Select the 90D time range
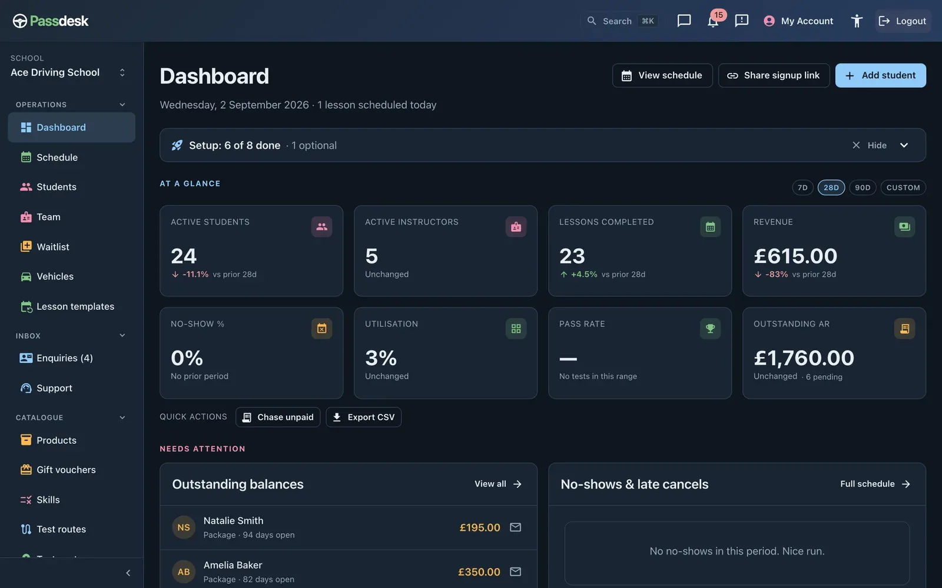The image size is (942, 588). [x=863, y=188]
